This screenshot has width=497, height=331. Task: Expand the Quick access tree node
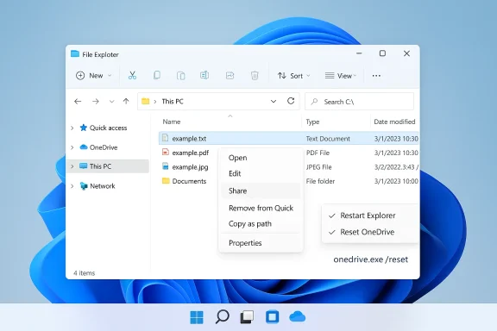72,128
